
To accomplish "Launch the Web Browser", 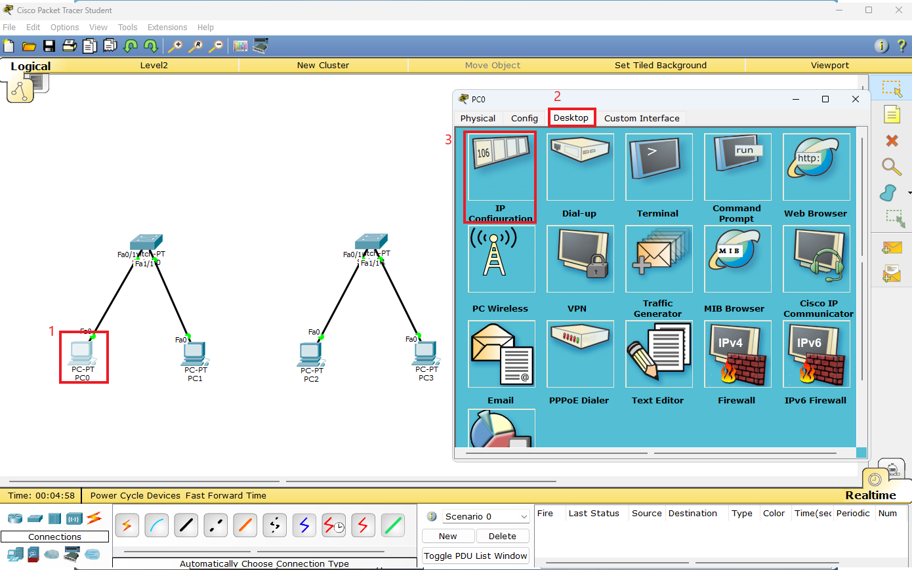I will (x=816, y=167).
